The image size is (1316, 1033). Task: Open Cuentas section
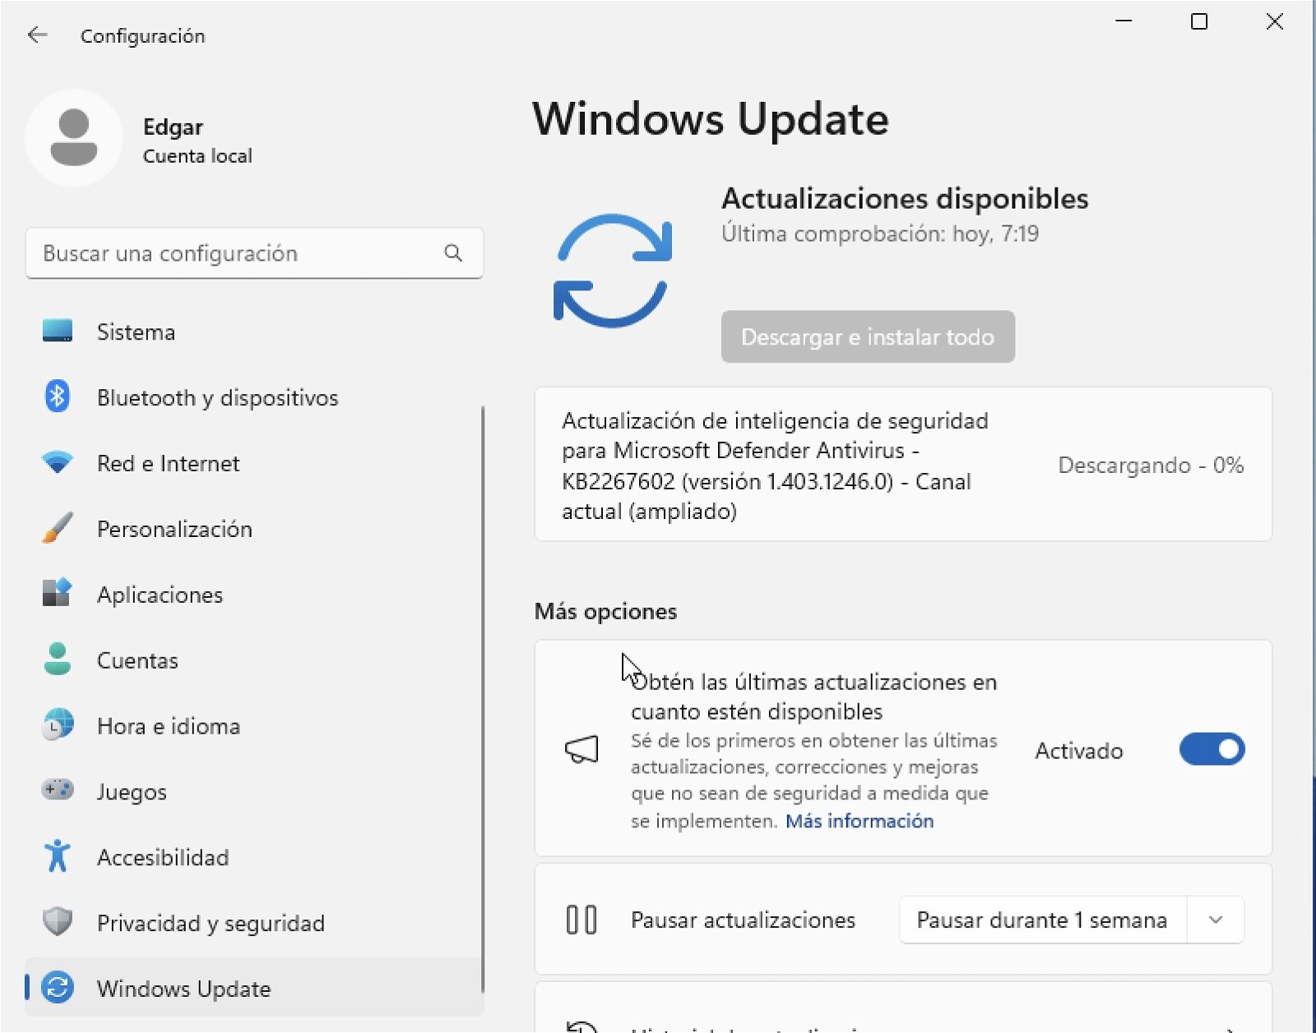pos(254,660)
